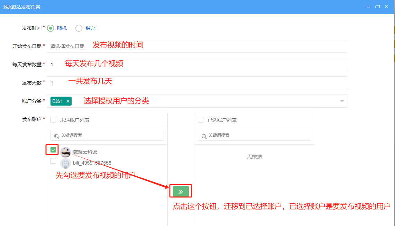Click the 微聚云科张 avatar thumbnail
This screenshot has width=395, height=226.
65,152
